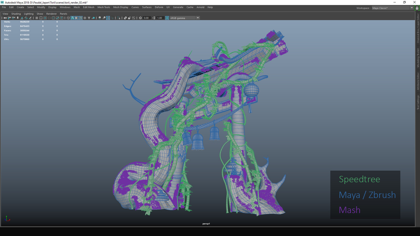Click the Motion Blur icon
This screenshot has width=420, height=236.
pos(104,18)
